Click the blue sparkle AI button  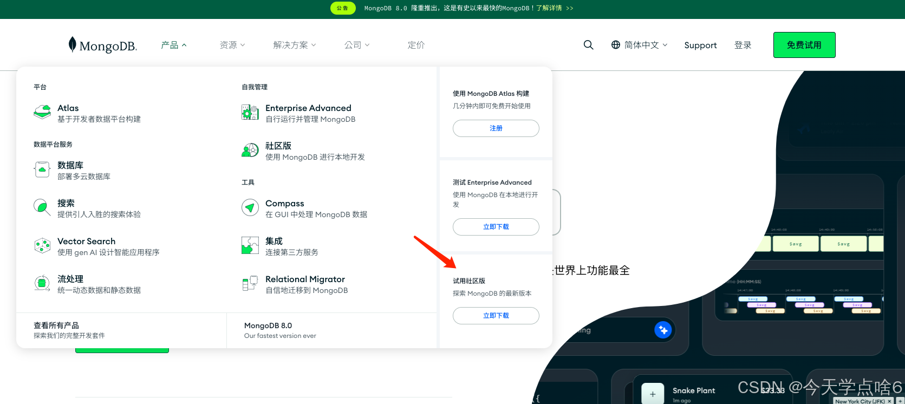click(663, 329)
